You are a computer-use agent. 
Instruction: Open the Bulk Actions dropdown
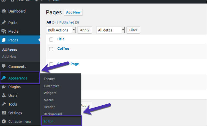click(61, 30)
